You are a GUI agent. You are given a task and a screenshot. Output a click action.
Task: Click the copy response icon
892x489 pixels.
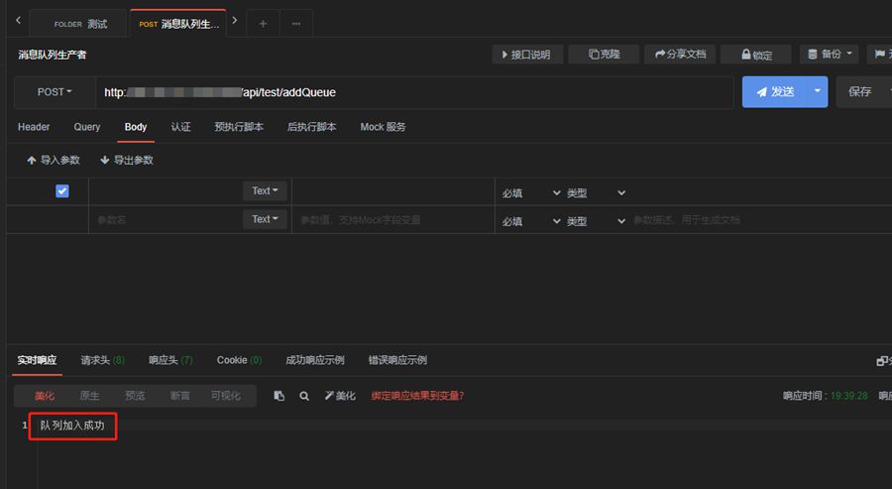279,396
